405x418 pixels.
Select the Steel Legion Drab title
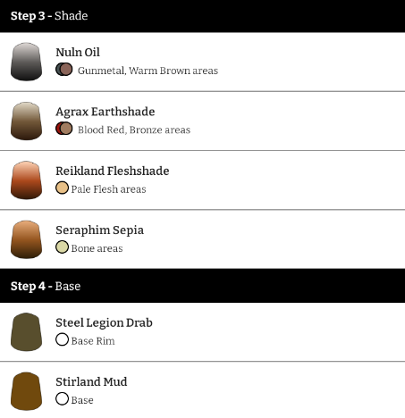(x=104, y=322)
